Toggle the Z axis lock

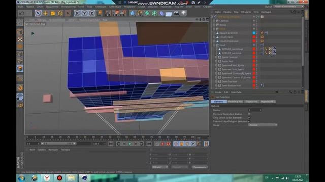click(x=91, y=14)
